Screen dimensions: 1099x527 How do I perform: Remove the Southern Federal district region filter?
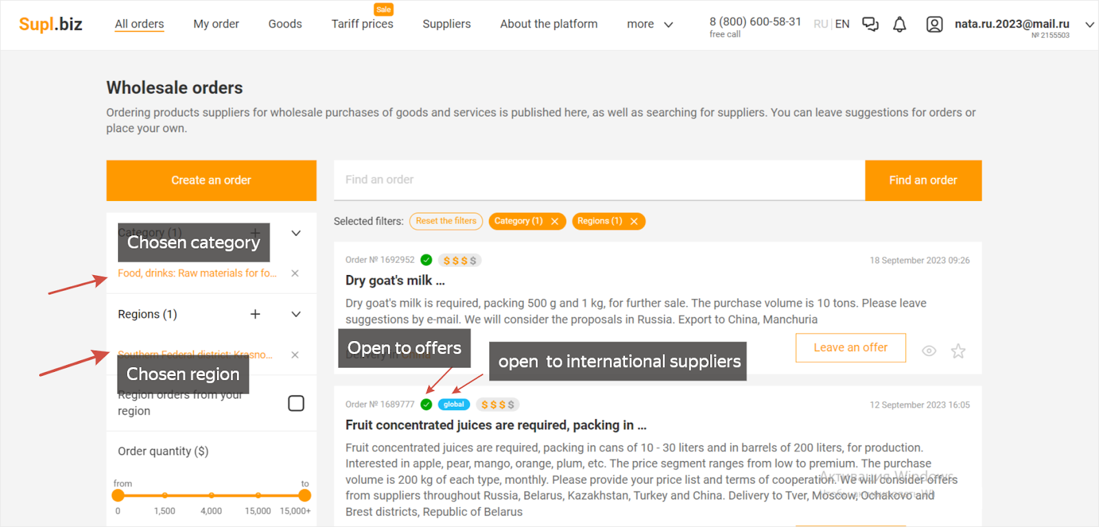295,355
